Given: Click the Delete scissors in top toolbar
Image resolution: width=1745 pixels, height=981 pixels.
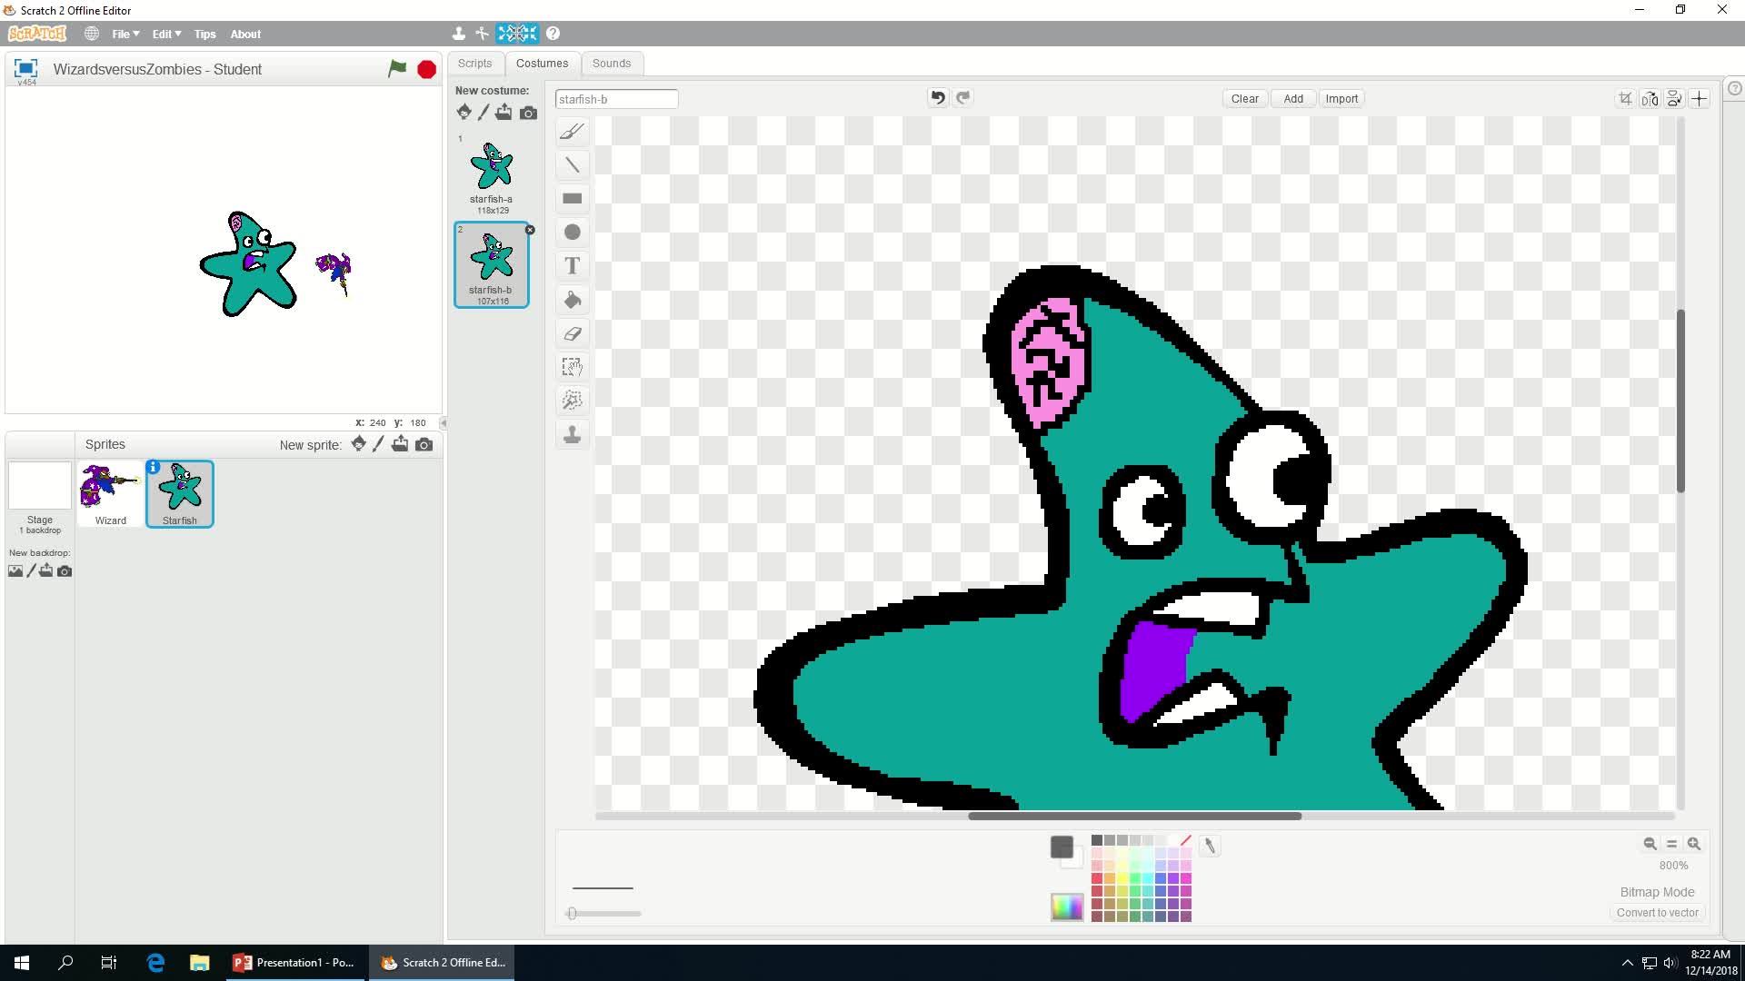Looking at the screenshot, I should tap(482, 34).
